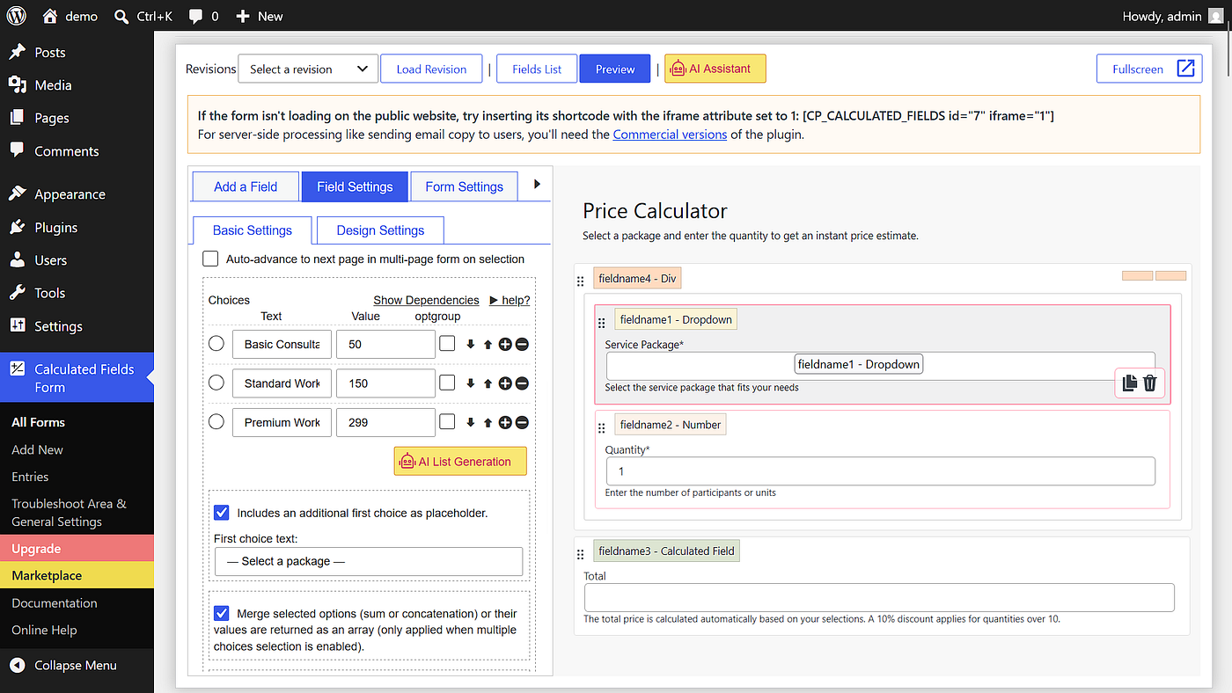Delete the fieldname1 Dropdown field via trash icon
1232x693 pixels.
pos(1150,383)
